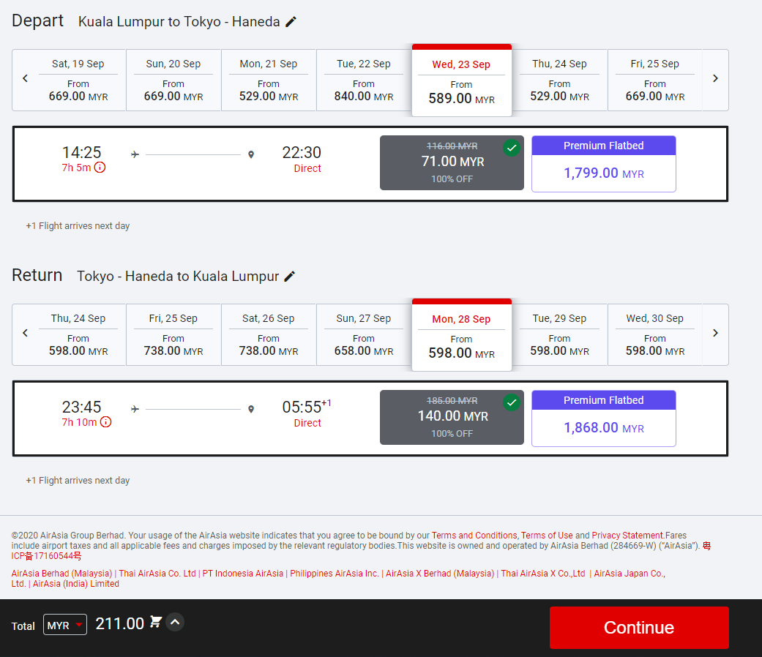Select Mon, 21 Sep depart date tab
Viewport: 762px width, 657px height.
click(269, 80)
